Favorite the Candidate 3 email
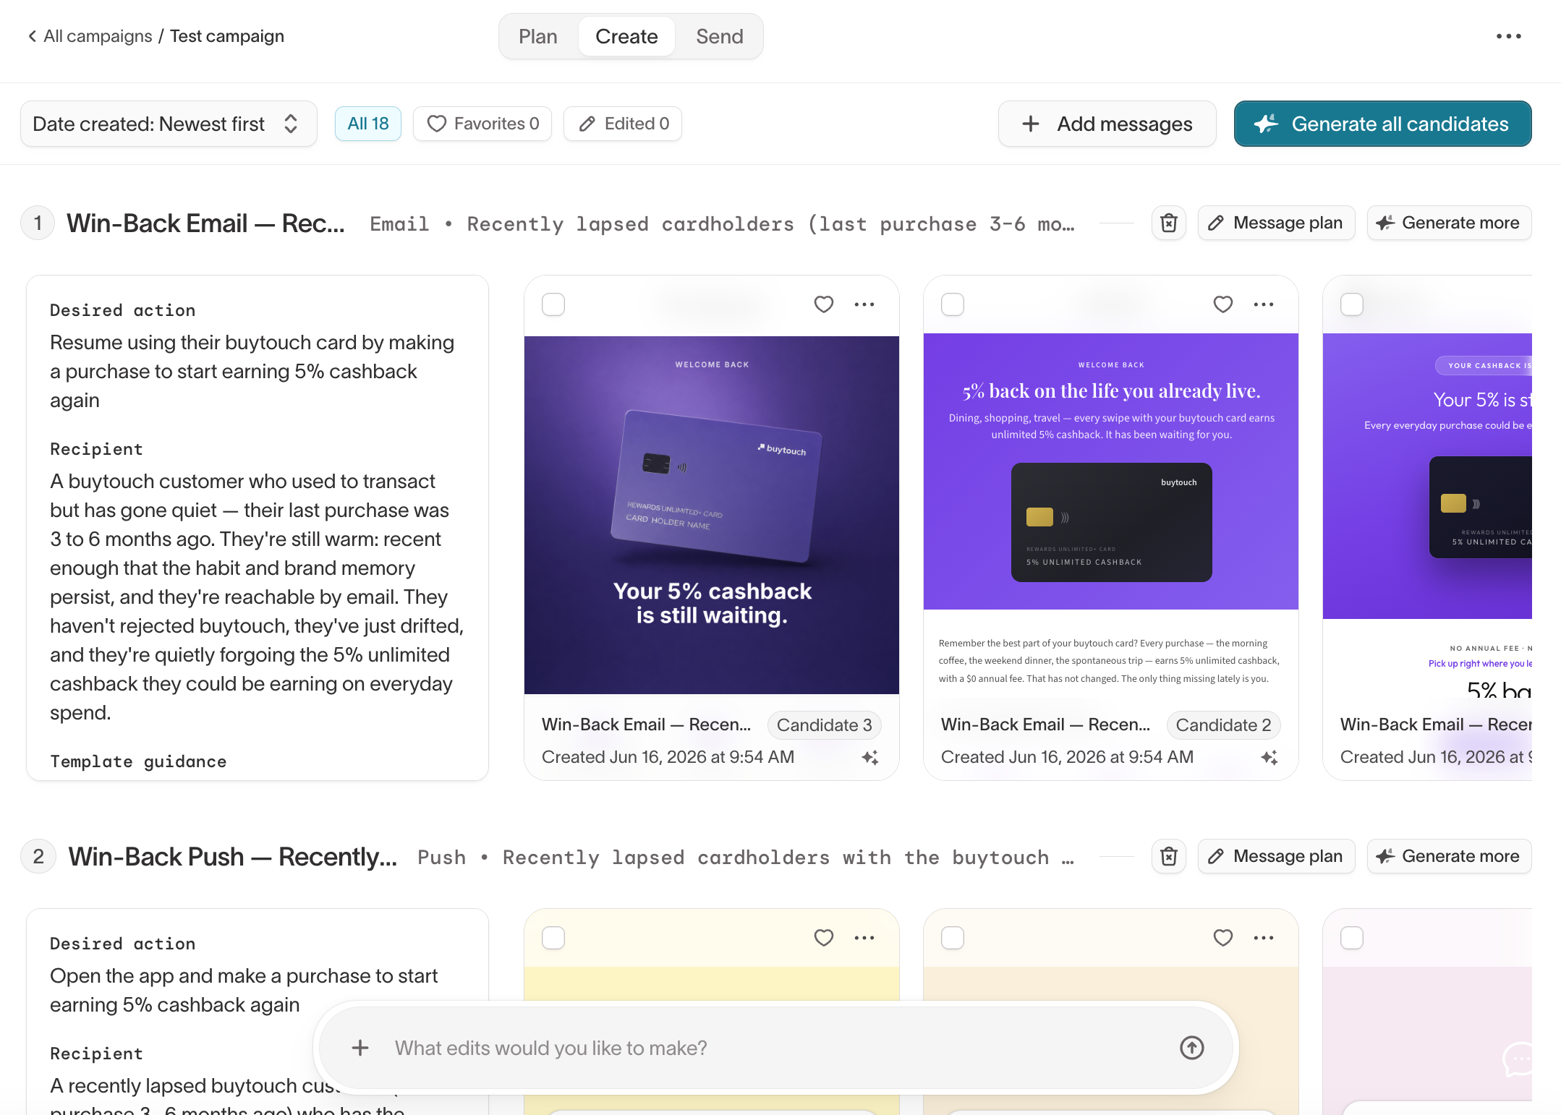 pos(824,304)
